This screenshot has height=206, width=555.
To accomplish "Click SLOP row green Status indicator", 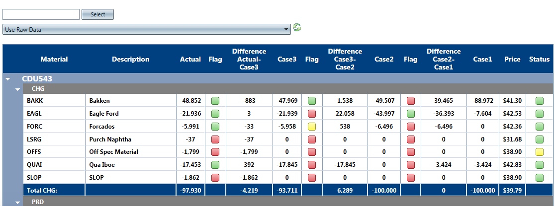I will pyautogui.click(x=540, y=177).
